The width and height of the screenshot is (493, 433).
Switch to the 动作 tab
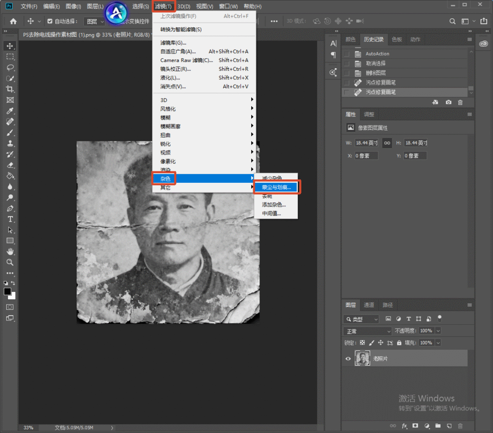pyautogui.click(x=415, y=39)
